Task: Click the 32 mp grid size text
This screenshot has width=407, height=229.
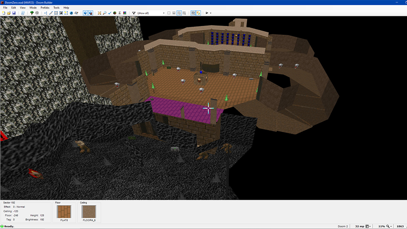Action: (x=360, y=226)
